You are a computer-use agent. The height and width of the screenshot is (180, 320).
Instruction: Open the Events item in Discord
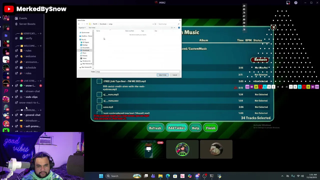[21, 18]
